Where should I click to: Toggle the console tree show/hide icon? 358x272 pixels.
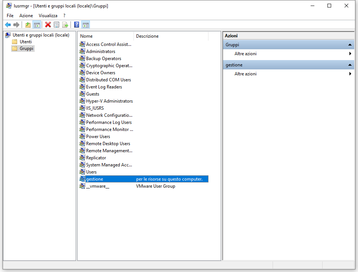click(x=37, y=25)
